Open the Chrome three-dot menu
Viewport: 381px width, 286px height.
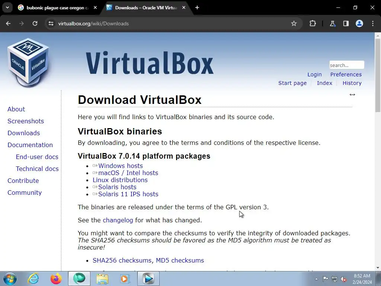pos(373,23)
